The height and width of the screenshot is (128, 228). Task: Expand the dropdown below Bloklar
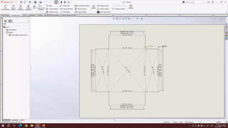point(94,12)
